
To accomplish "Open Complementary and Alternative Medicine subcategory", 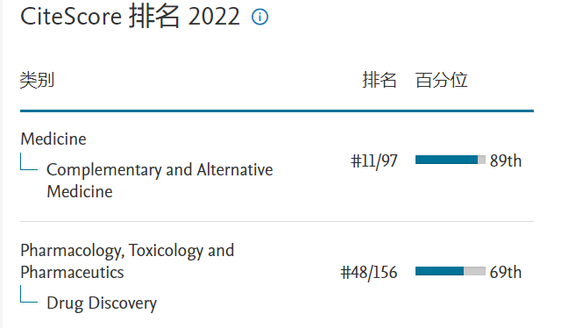I will click(160, 181).
